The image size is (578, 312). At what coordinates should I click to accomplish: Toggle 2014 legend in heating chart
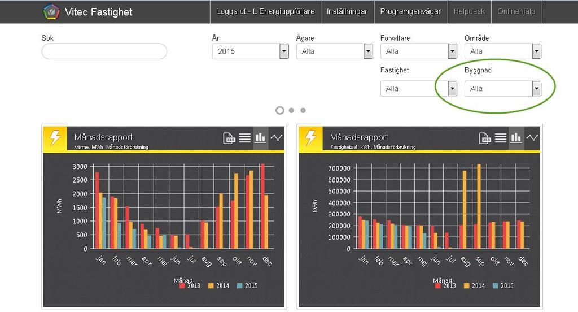point(218,285)
